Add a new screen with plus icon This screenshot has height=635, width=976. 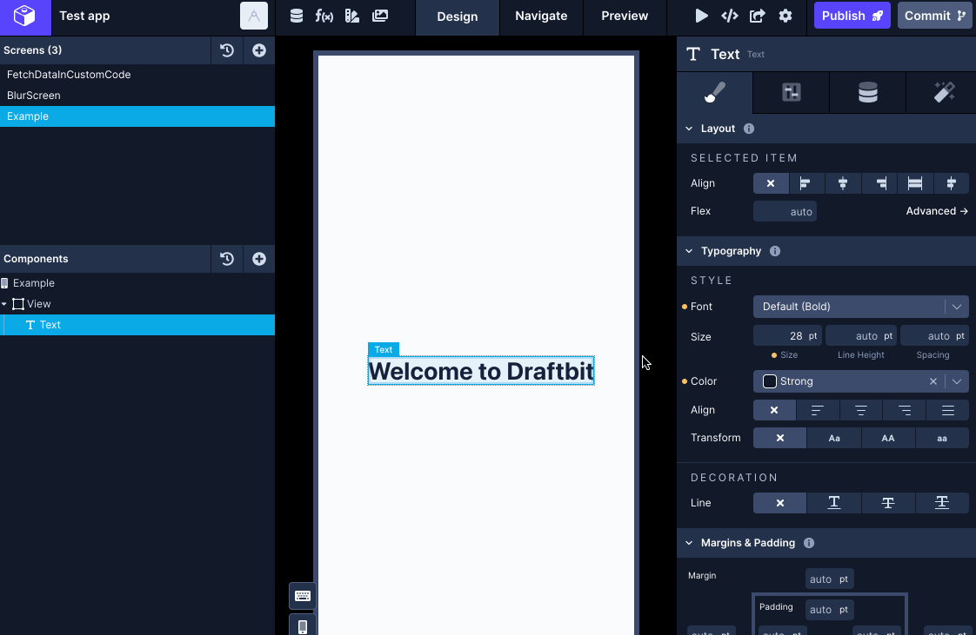tap(259, 50)
